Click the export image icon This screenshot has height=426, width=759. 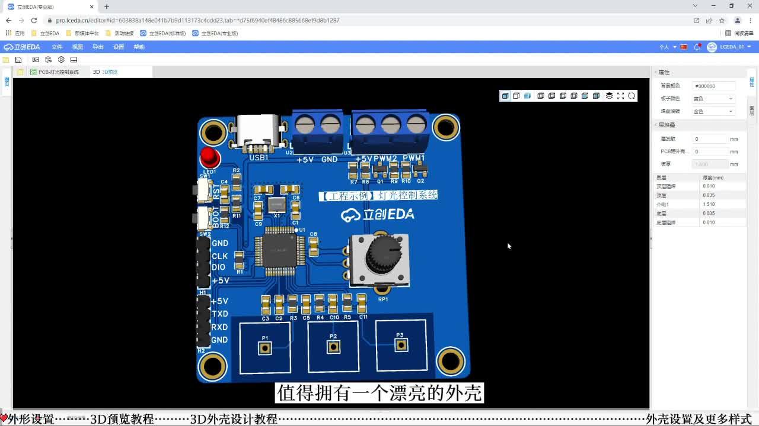[x=36, y=60]
